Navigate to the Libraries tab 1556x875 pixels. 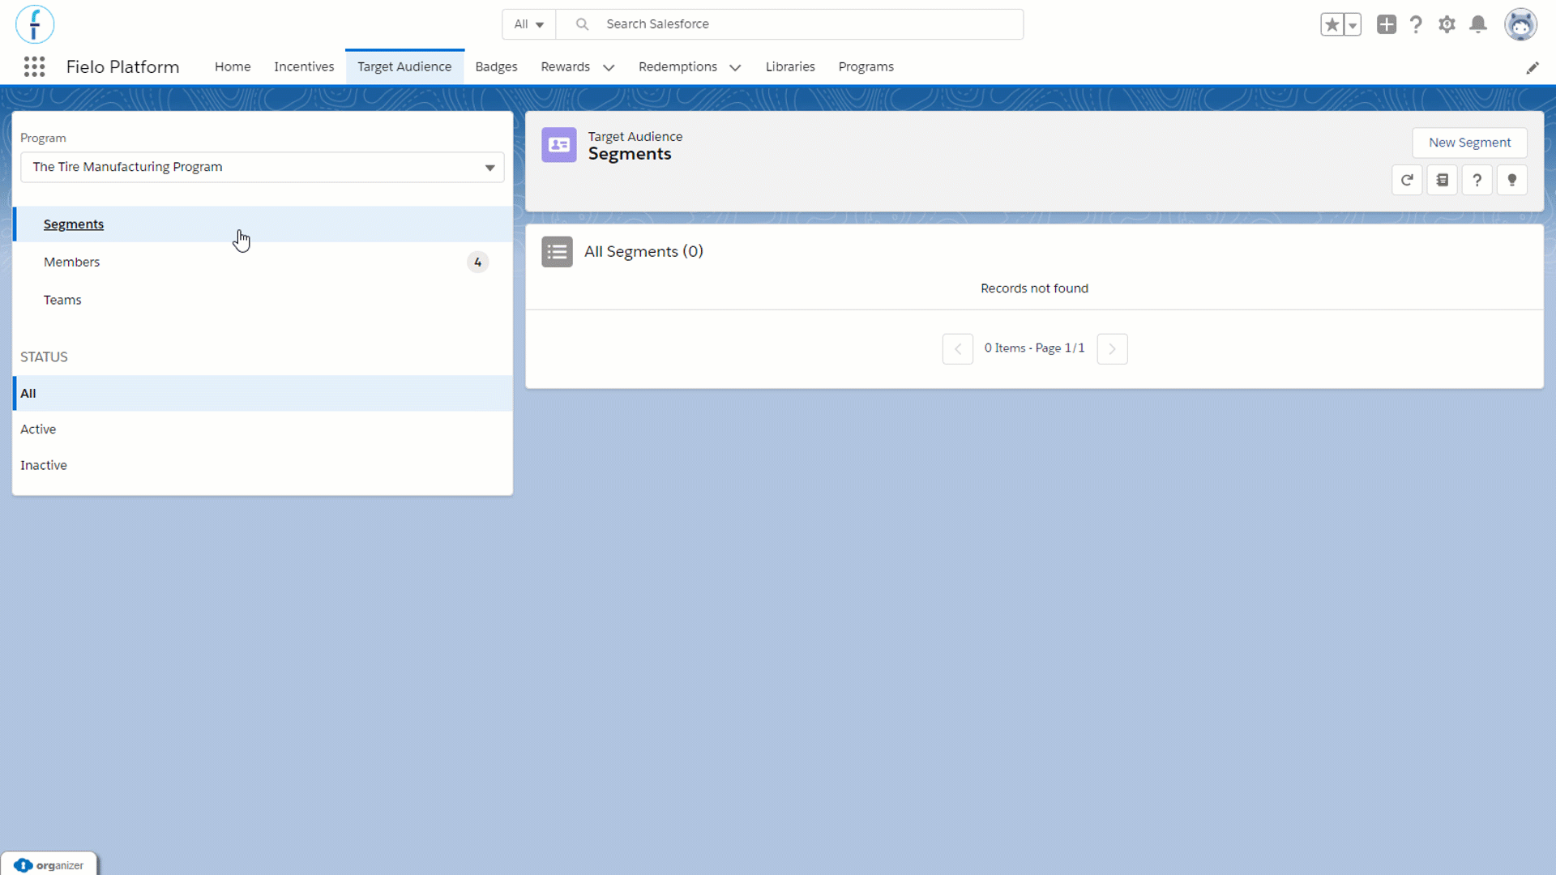[x=790, y=66]
